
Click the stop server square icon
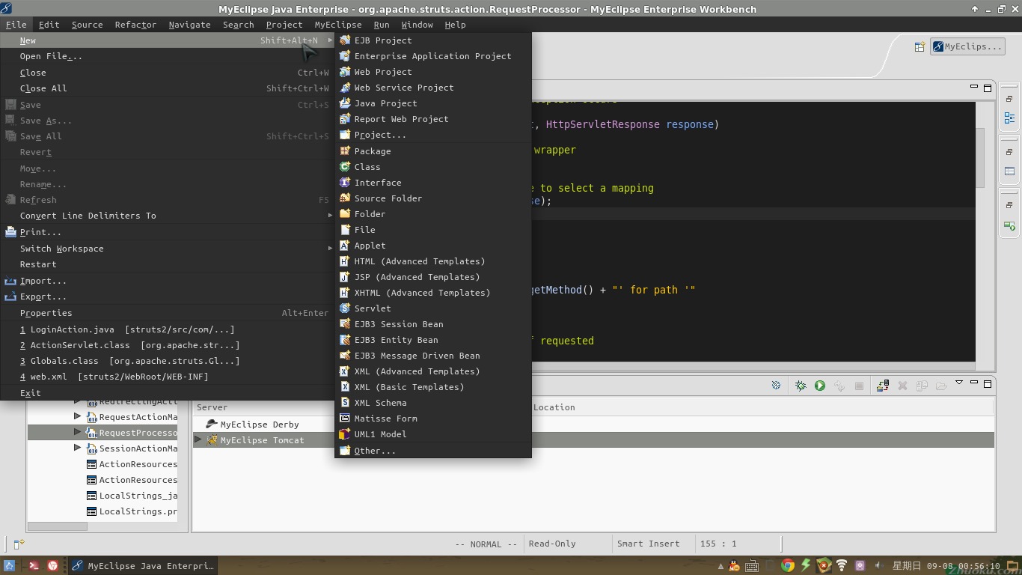coord(859,386)
